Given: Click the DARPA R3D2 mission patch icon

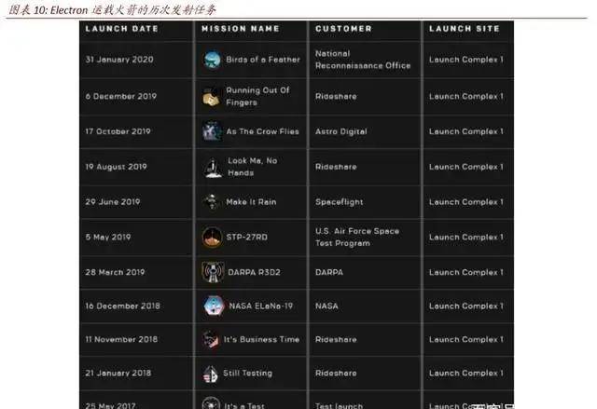Looking at the screenshot, I should [213, 272].
